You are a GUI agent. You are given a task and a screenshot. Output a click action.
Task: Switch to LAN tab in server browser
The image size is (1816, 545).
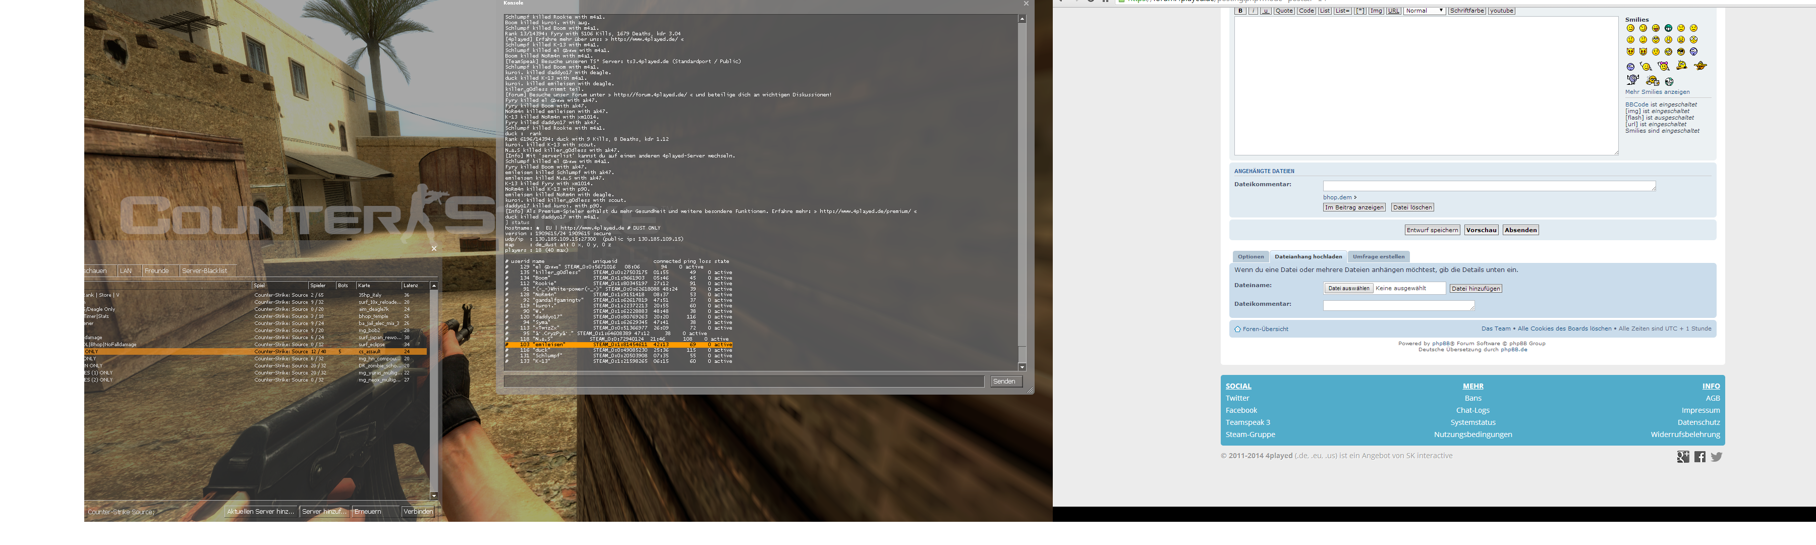130,271
